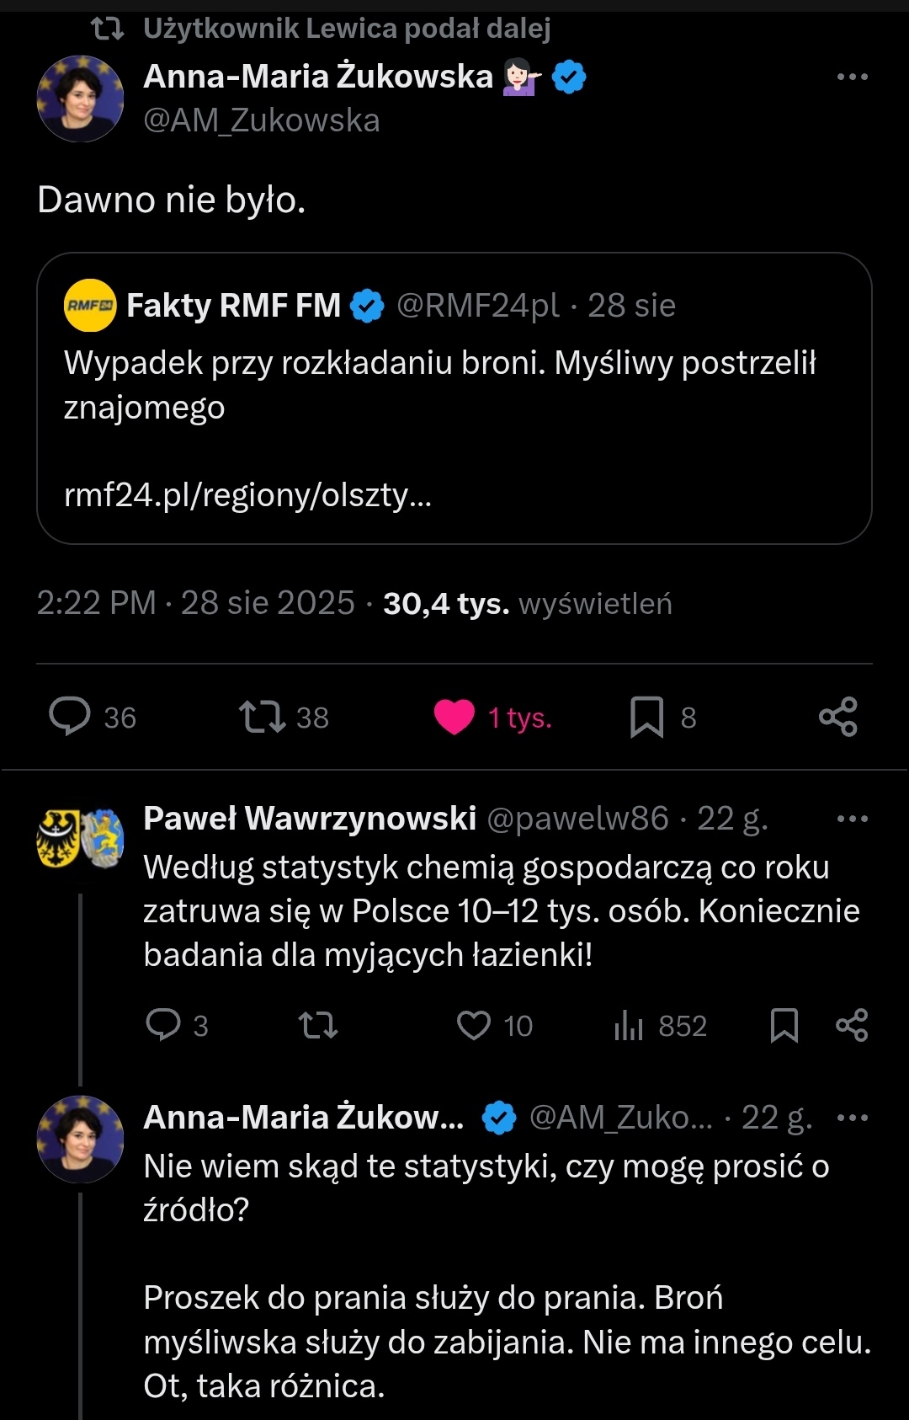The height and width of the screenshot is (1420, 909).
Task: Open Anna-Maria Żukowska's main profile picture
Action: tap(80, 99)
